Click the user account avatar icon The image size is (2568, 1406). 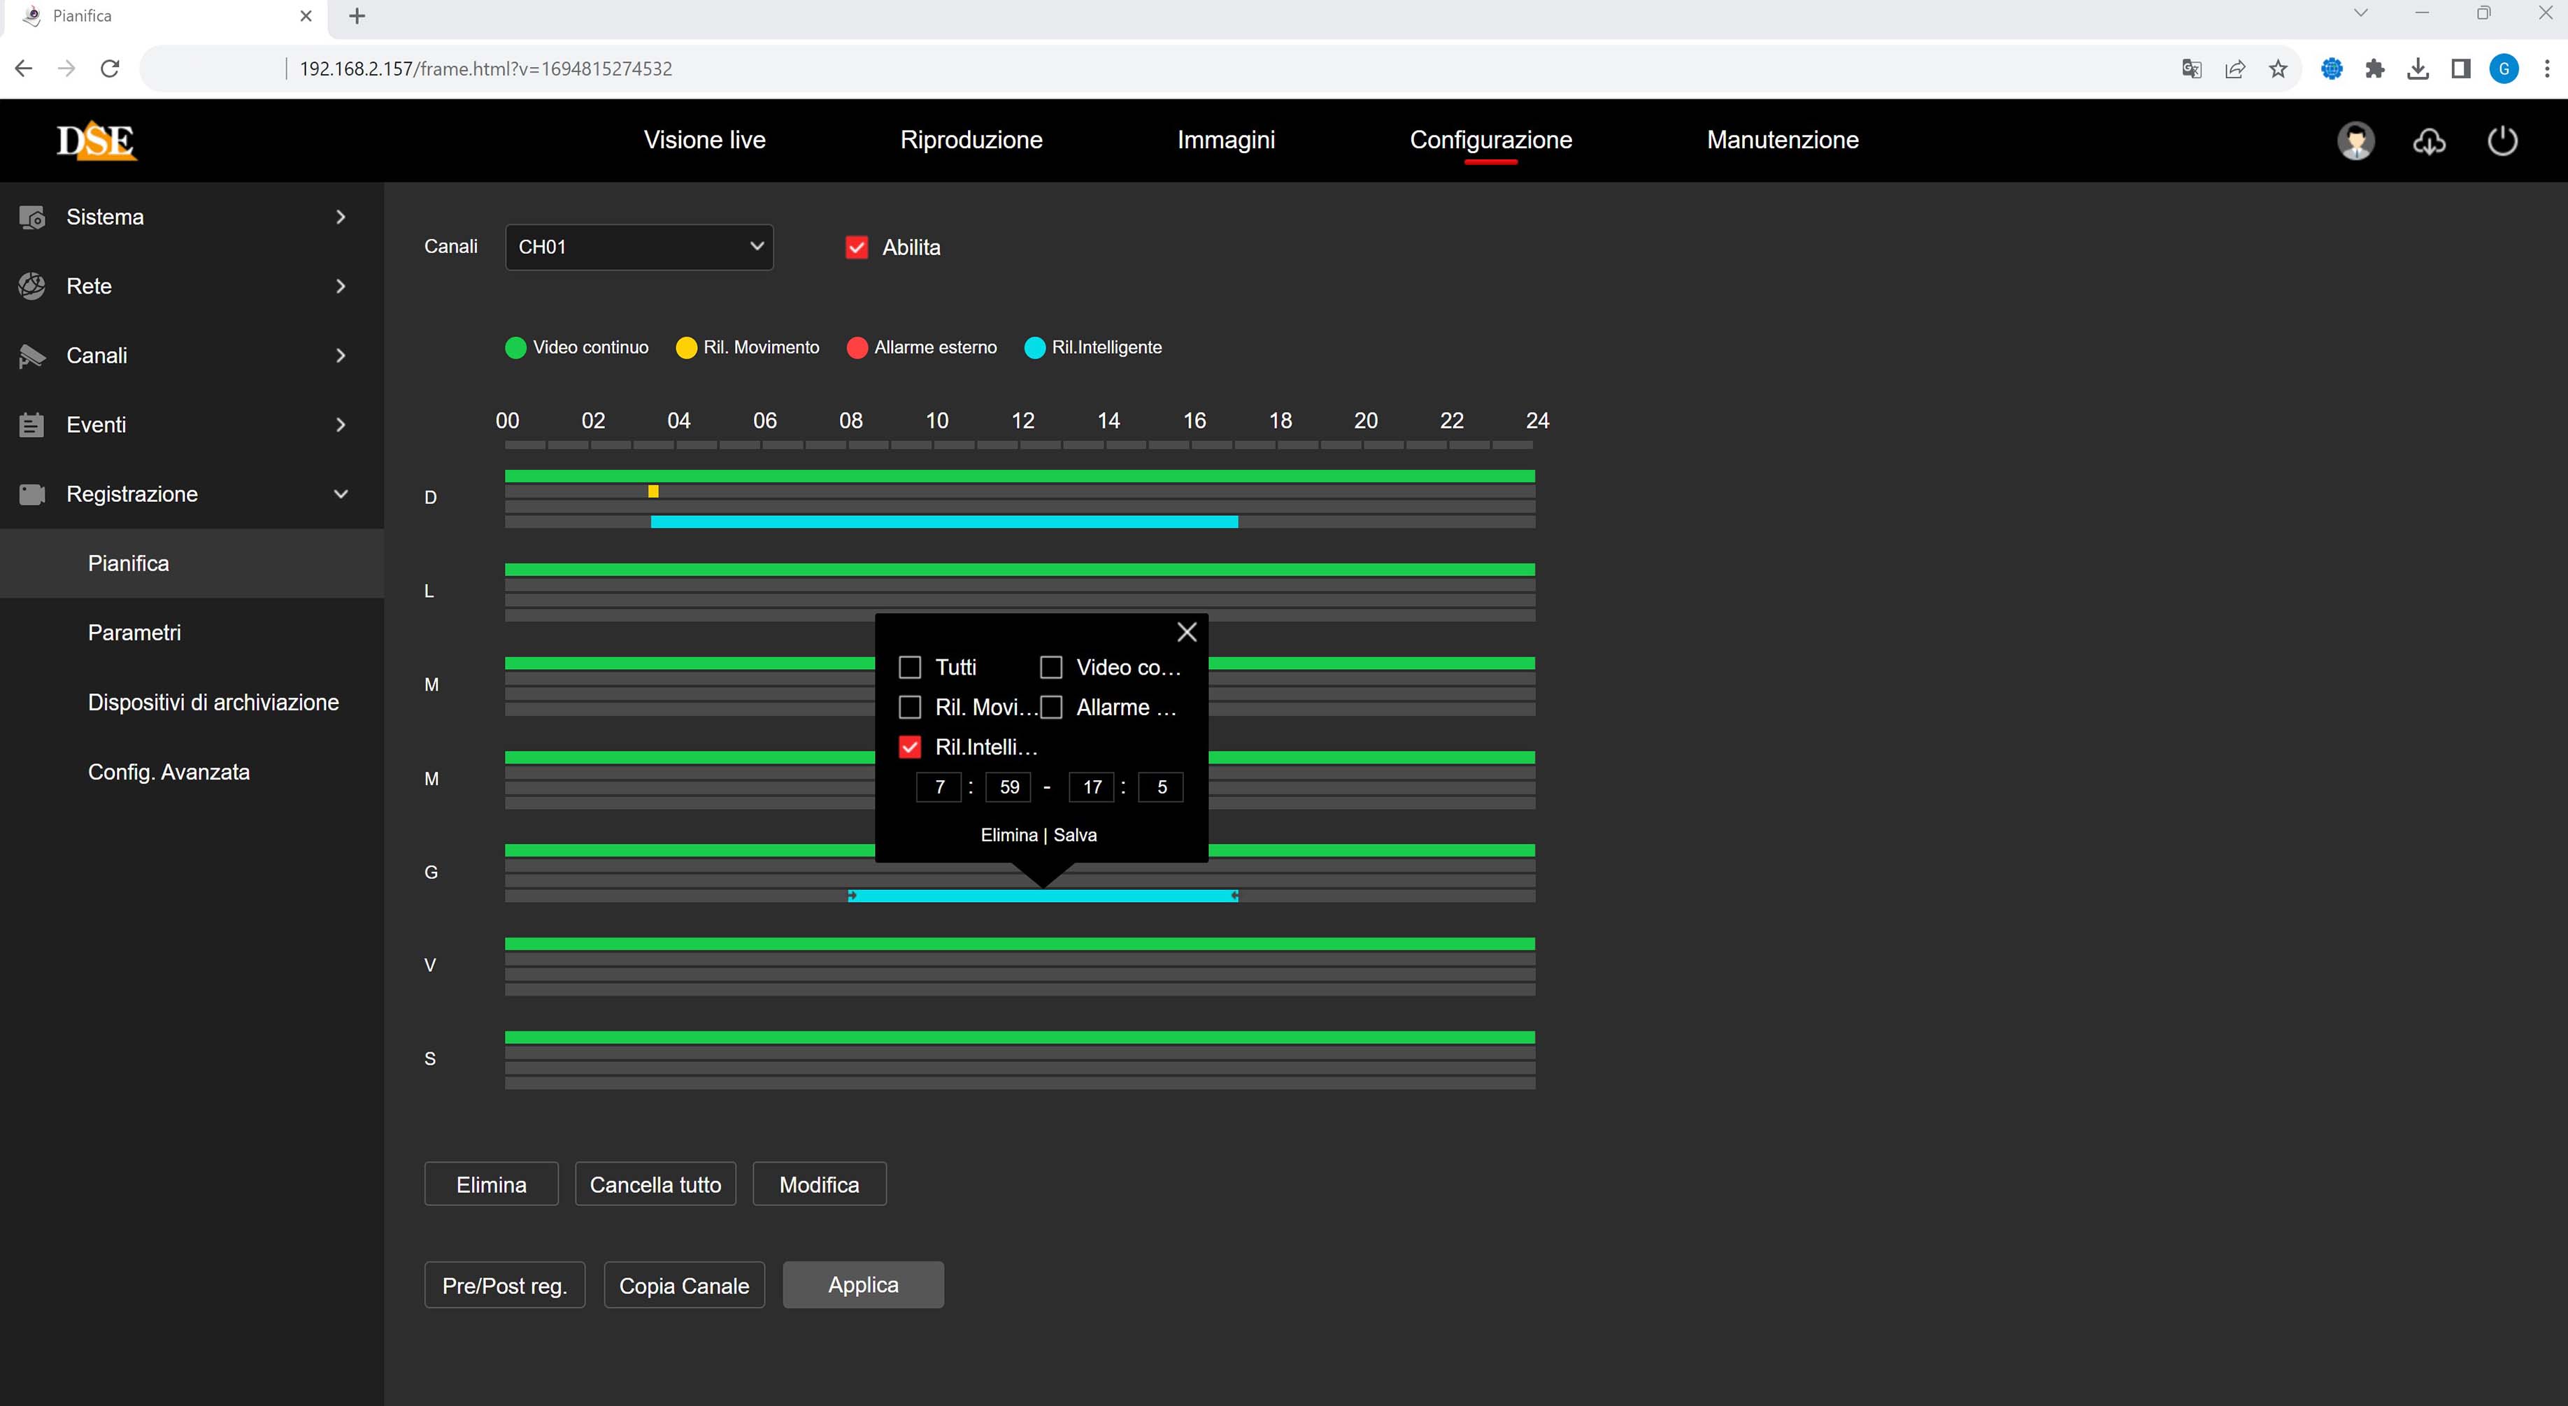(x=2355, y=141)
